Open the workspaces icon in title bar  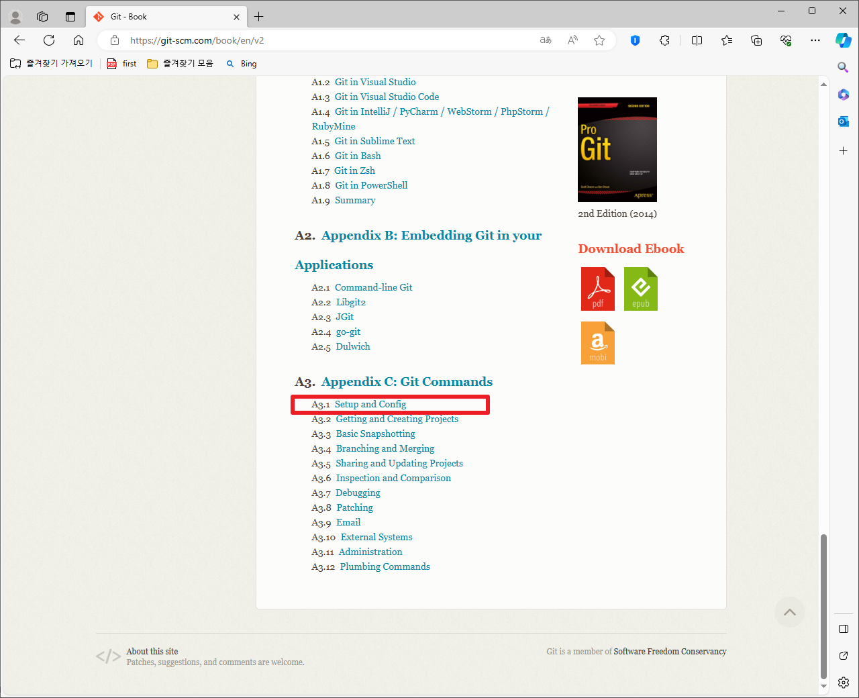(x=42, y=17)
